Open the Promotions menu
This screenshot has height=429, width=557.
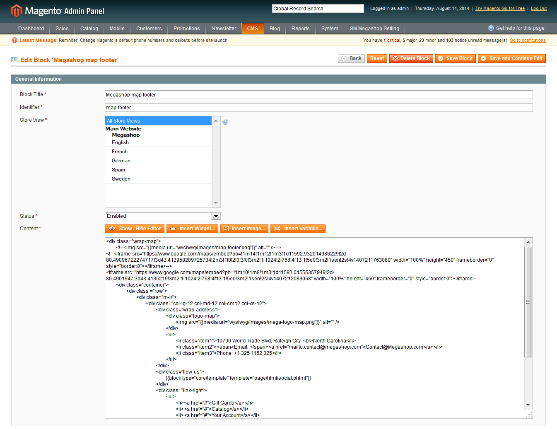(x=186, y=29)
